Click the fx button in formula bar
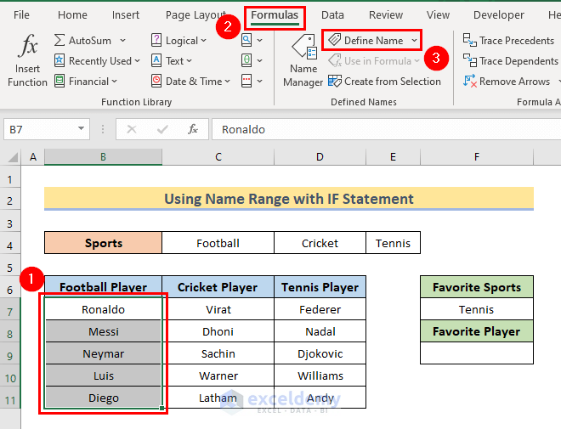The width and height of the screenshot is (561, 429). (x=193, y=130)
